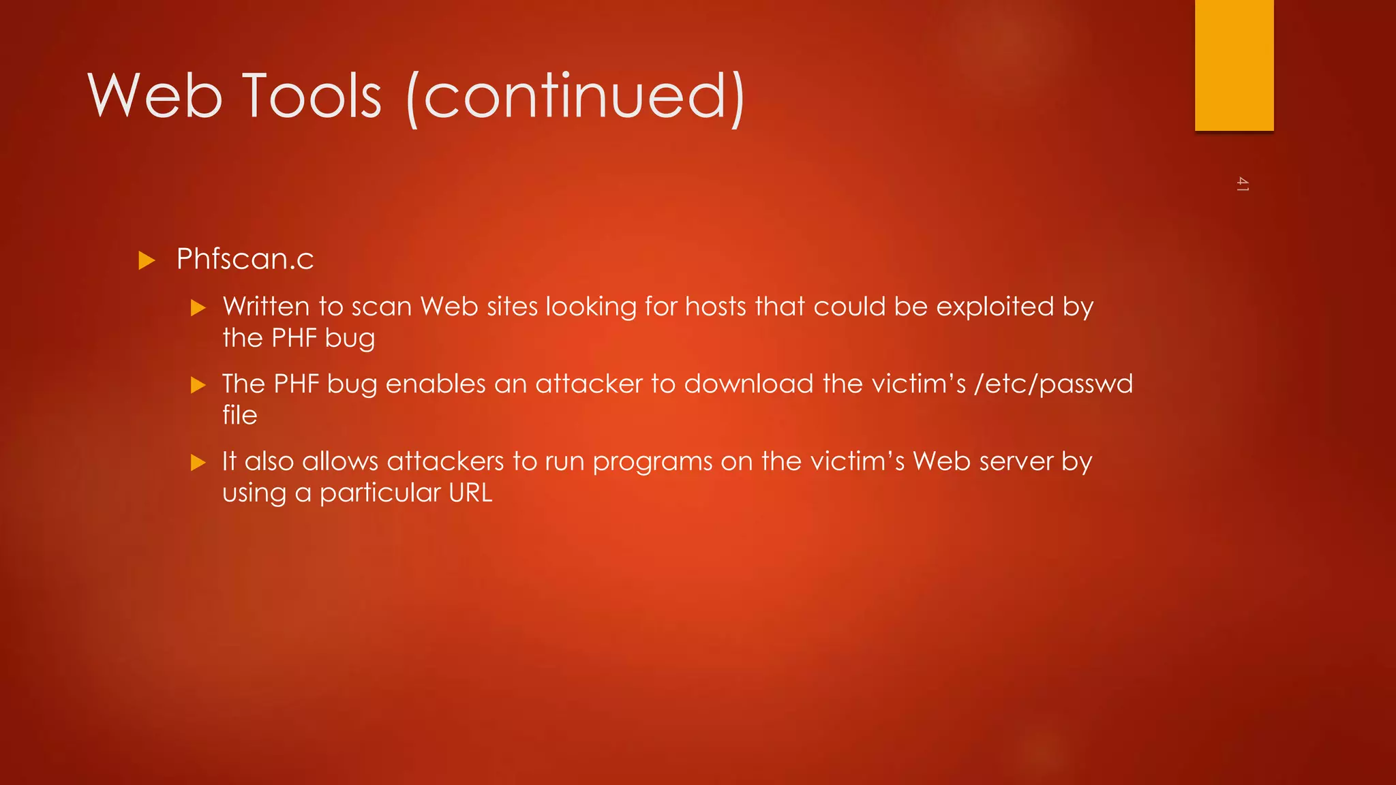The width and height of the screenshot is (1396, 785).
Task: Click the words 'the PHF bug'
Action: click(299, 339)
